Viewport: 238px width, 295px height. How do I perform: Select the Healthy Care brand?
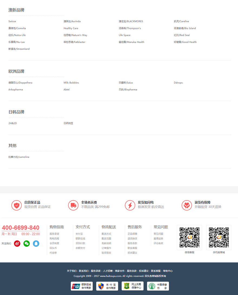(71, 28)
